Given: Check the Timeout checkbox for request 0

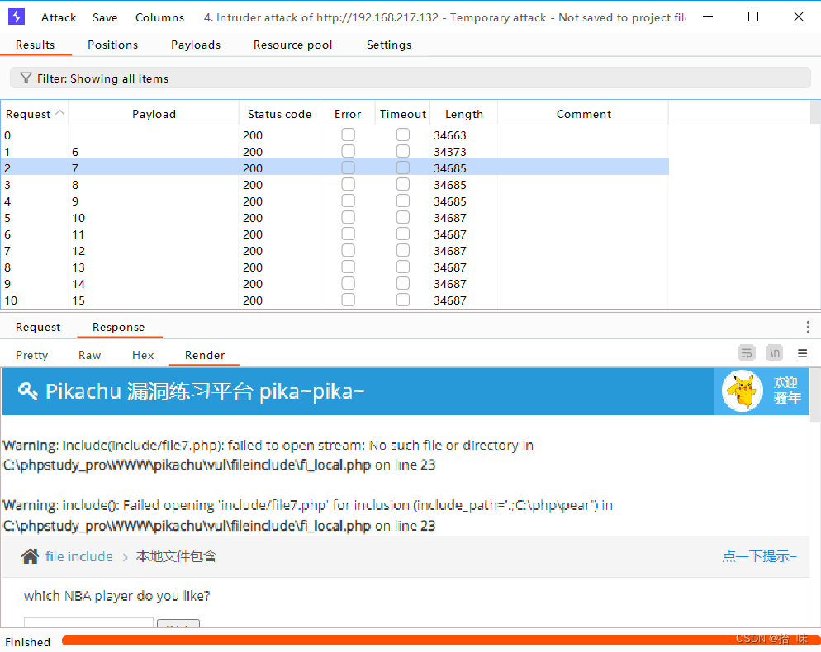Looking at the screenshot, I should 402,134.
